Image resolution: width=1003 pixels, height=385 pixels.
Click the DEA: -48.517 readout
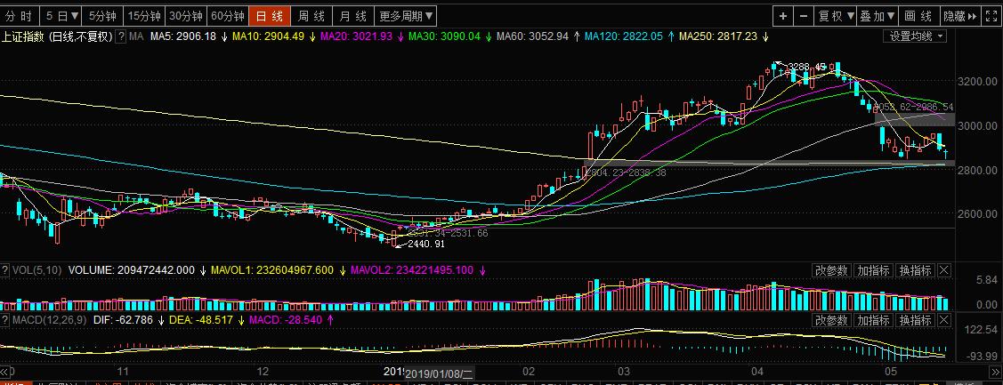pyautogui.click(x=200, y=319)
